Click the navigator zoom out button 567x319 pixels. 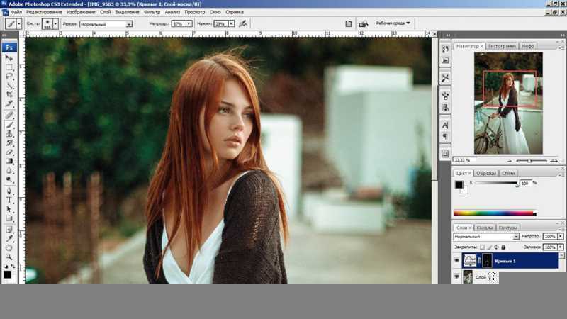click(510, 161)
